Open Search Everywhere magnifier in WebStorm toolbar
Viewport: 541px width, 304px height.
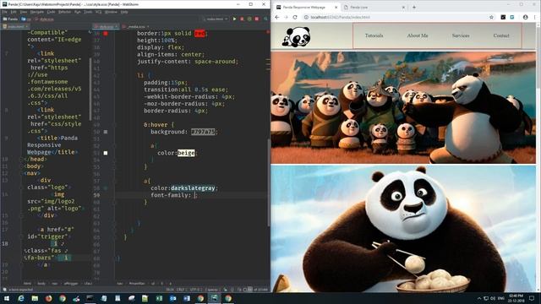click(x=265, y=19)
